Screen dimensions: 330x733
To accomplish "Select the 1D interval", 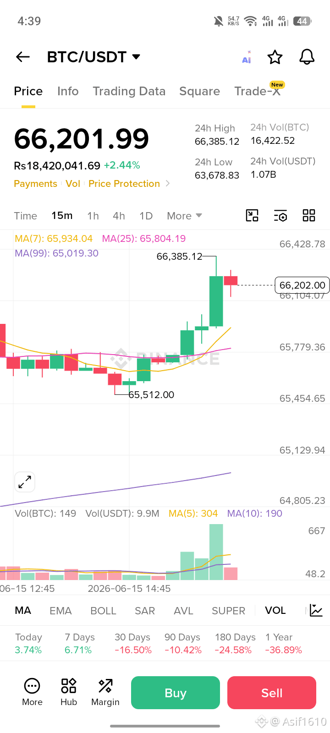I will tap(146, 216).
